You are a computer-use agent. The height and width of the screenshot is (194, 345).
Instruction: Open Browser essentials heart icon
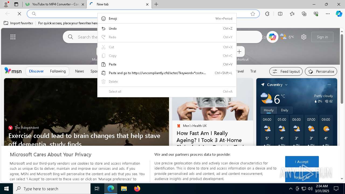tap(316, 14)
